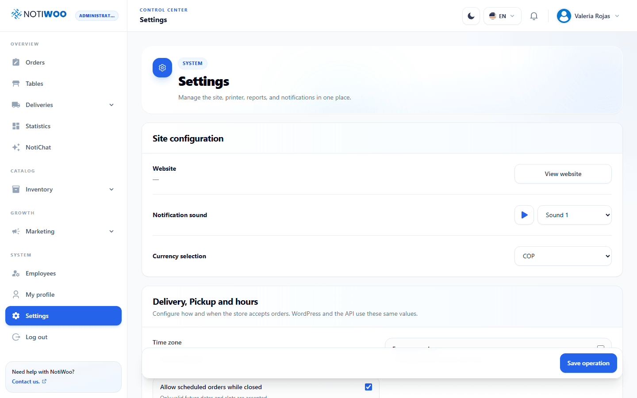The width and height of the screenshot is (637, 398).
Task: Select Settings in the sidebar
Action: [x=63, y=316]
